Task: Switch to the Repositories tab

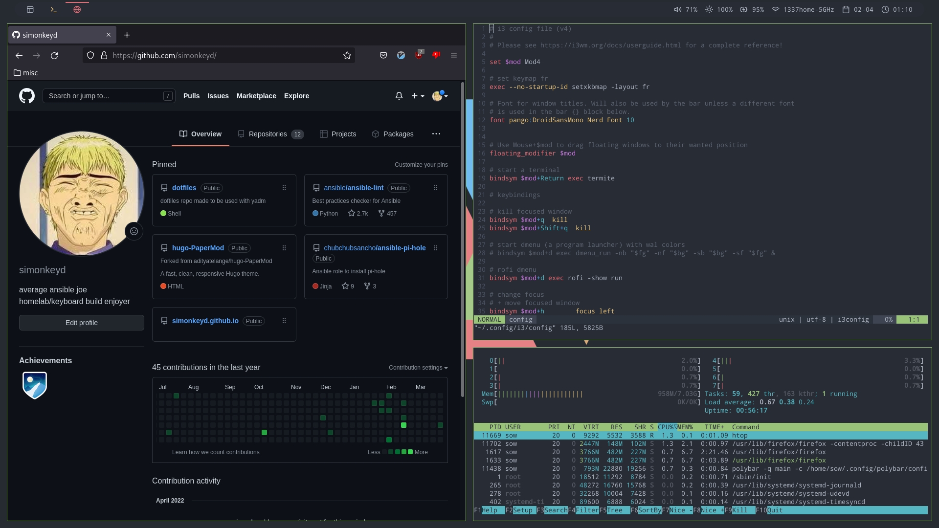Action: tap(270, 134)
